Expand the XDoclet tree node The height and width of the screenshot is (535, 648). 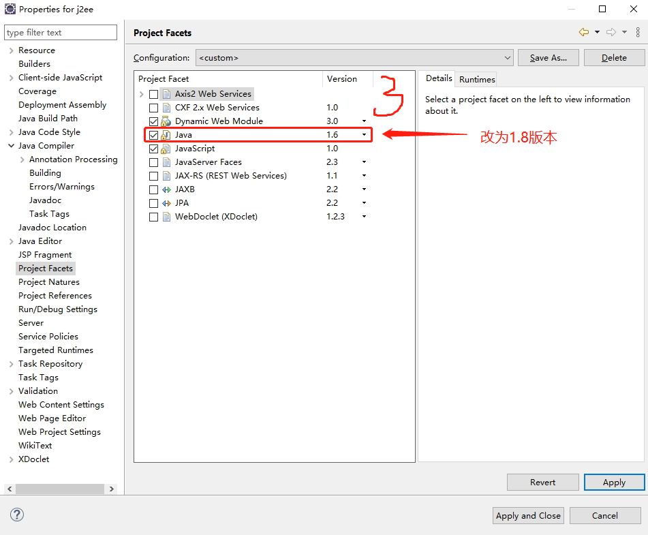point(11,459)
